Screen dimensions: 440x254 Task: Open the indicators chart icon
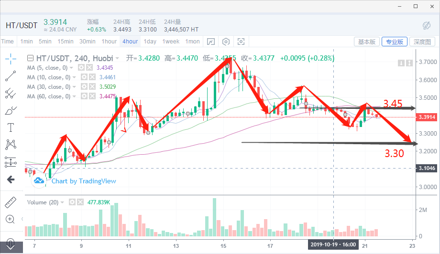211,42
